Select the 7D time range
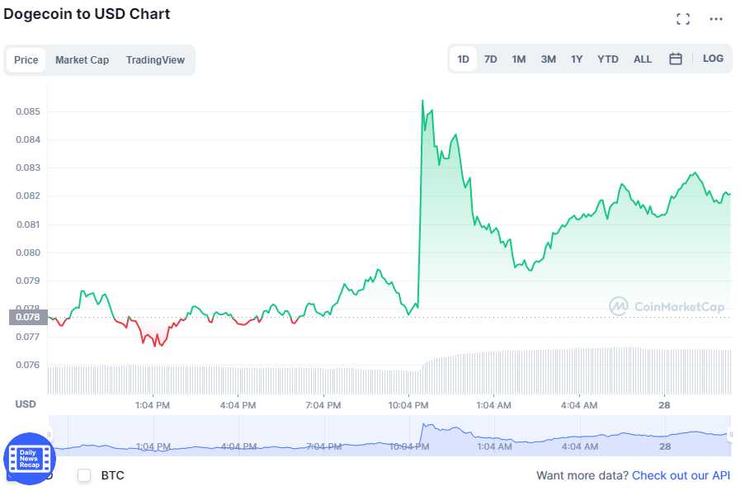750x491 pixels. 490,59
